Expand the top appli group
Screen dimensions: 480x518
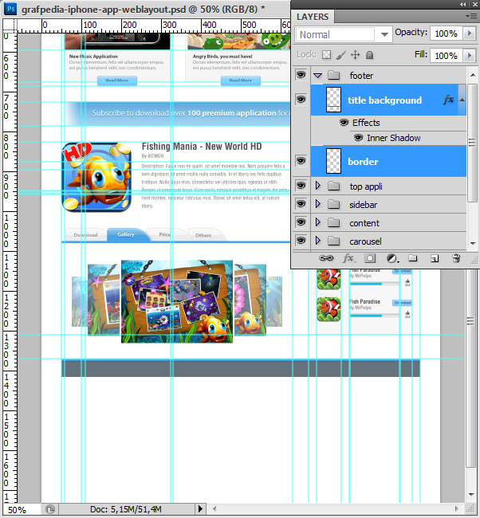tap(318, 186)
